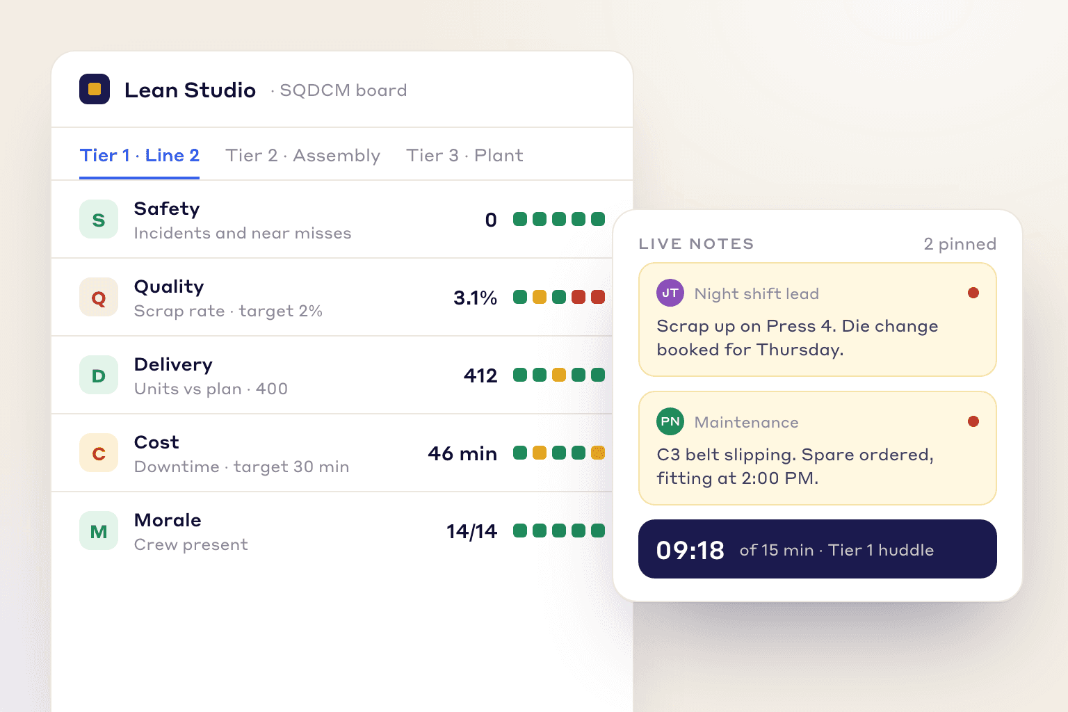Viewport: 1068px width, 712px height.
Task: Click the last amber dot in Cost row
Action: click(598, 453)
